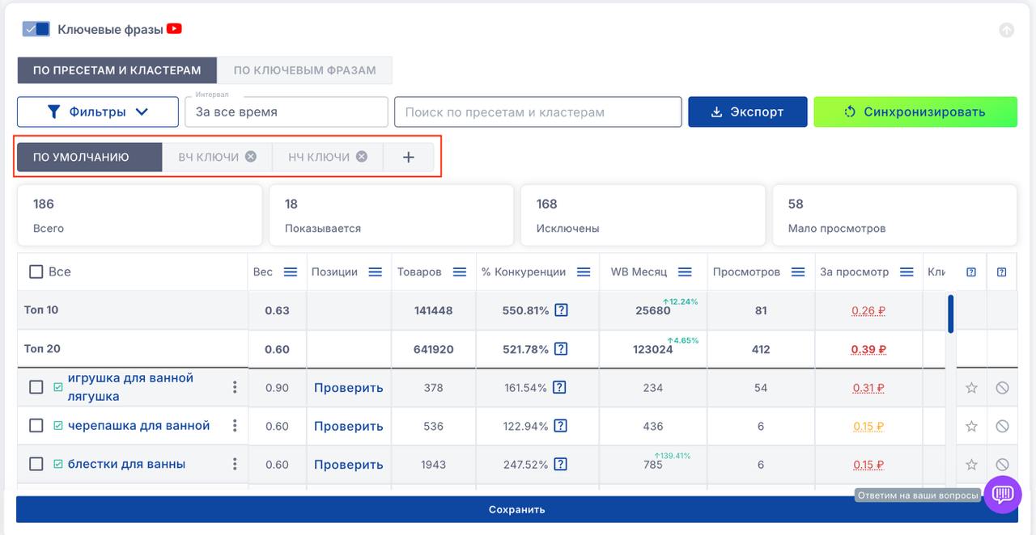1036x535 pixels.
Task: Check the Все select-all checkbox
Action: point(36,272)
